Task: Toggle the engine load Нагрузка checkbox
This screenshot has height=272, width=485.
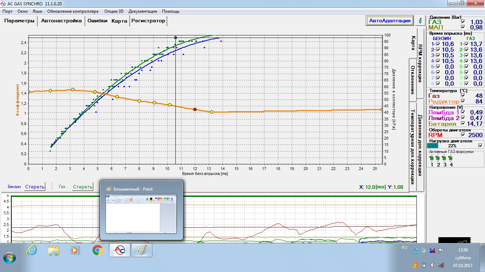Action: pos(481,146)
